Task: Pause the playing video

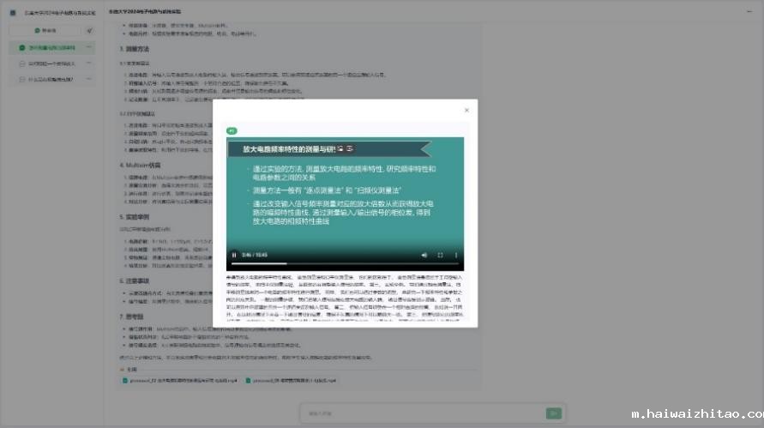Action: [x=234, y=255]
